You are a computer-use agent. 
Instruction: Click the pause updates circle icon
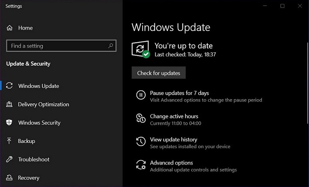point(141,95)
